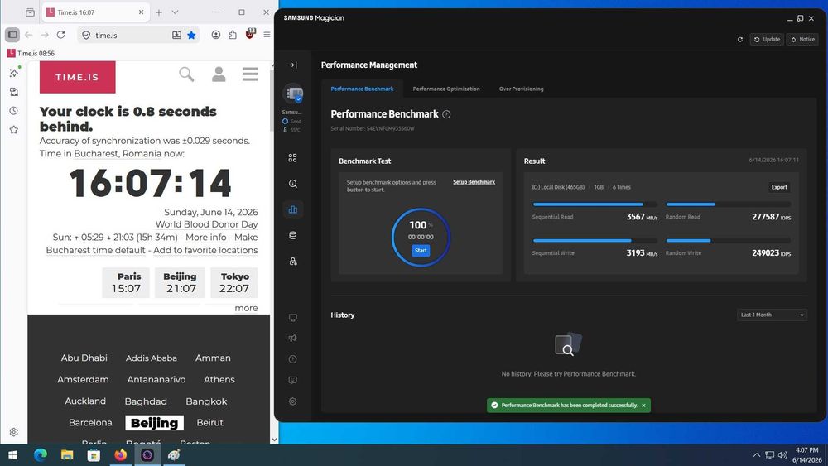Toggle the Firefox sidebar button
828x466 pixels.
coord(12,35)
